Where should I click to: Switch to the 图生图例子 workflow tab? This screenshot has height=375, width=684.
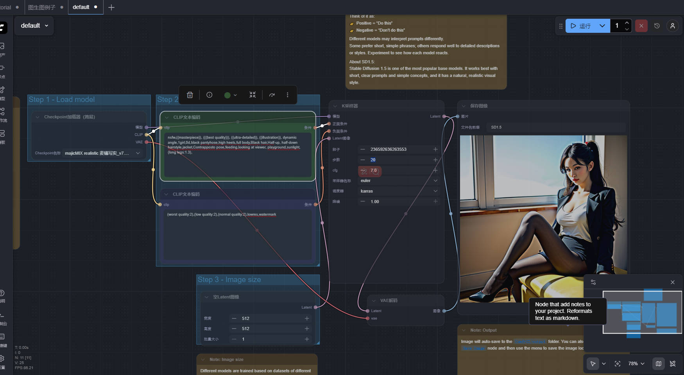coord(42,7)
